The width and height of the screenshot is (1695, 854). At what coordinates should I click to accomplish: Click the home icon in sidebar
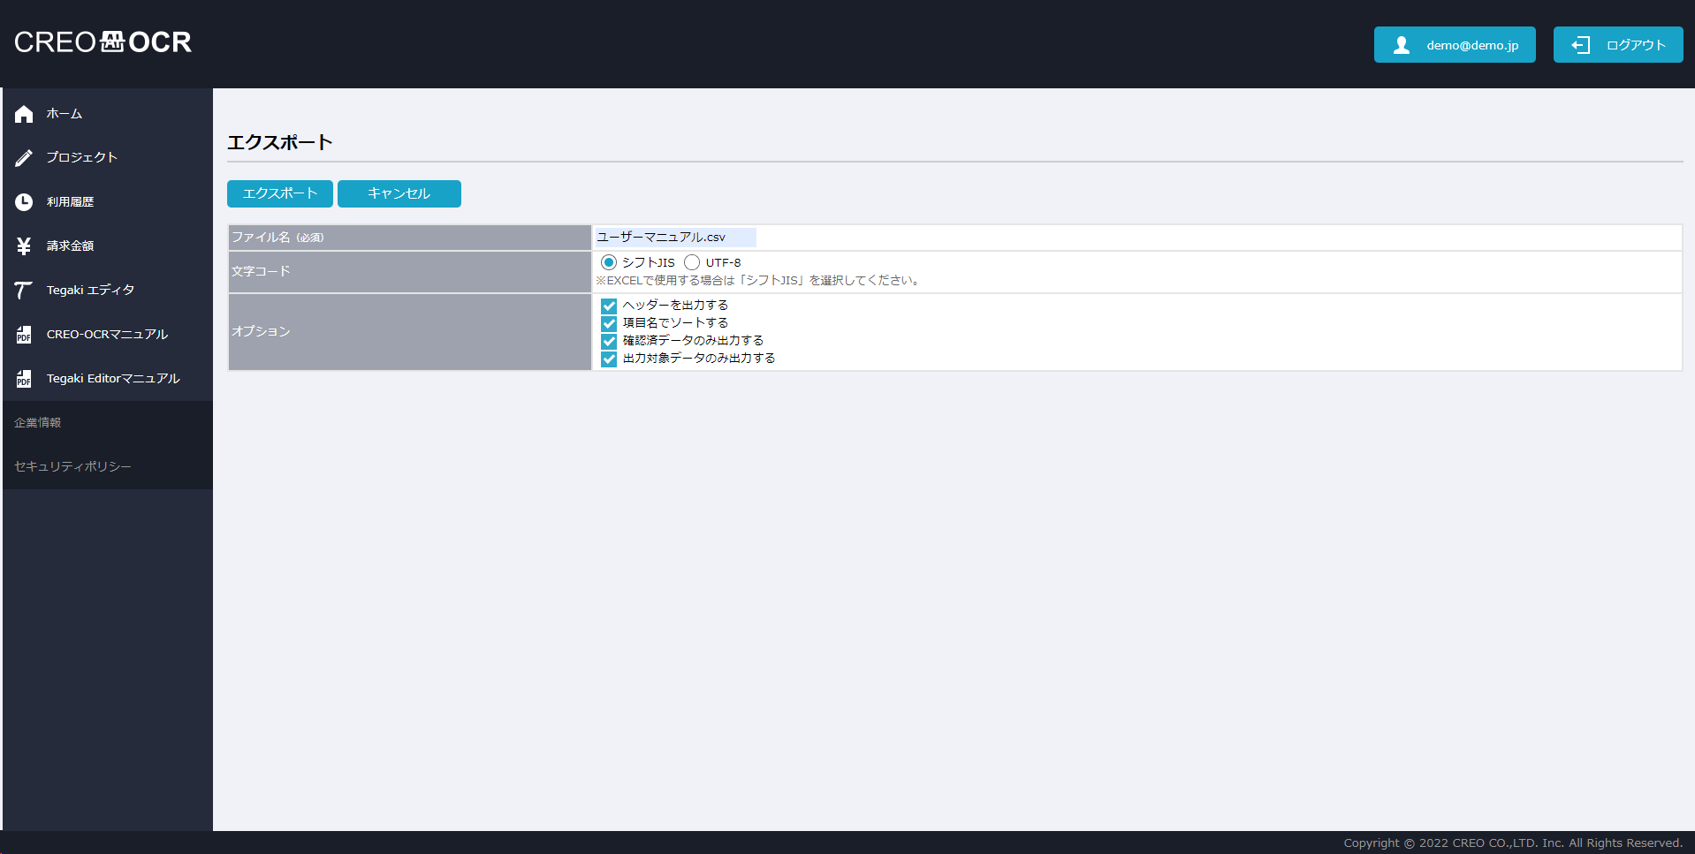click(24, 114)
